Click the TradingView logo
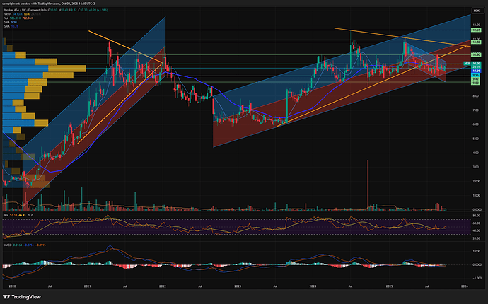Screen dimensions: 488x304 pyautogui.click(x=20, y=297)
